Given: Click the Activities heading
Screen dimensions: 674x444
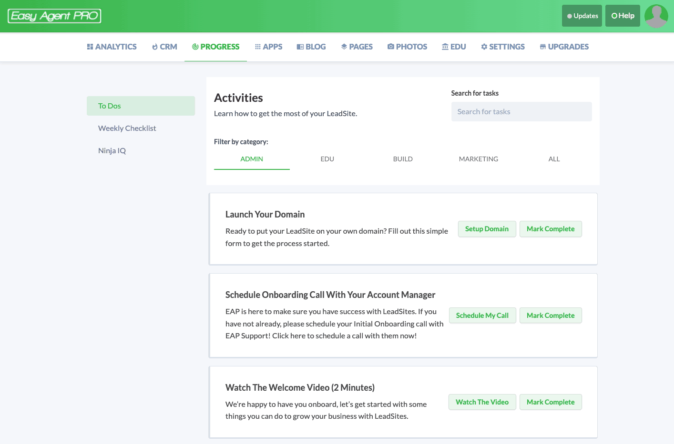Looking at the screenshot, I should point(238,98).
